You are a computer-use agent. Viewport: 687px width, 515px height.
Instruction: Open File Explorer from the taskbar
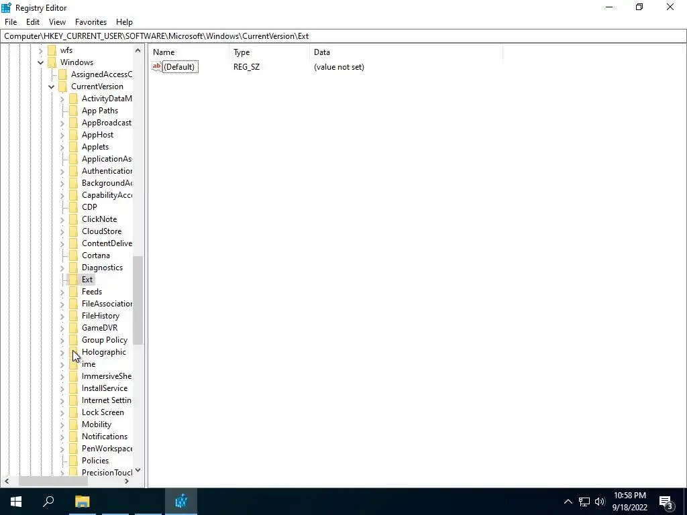click(82, 502)
